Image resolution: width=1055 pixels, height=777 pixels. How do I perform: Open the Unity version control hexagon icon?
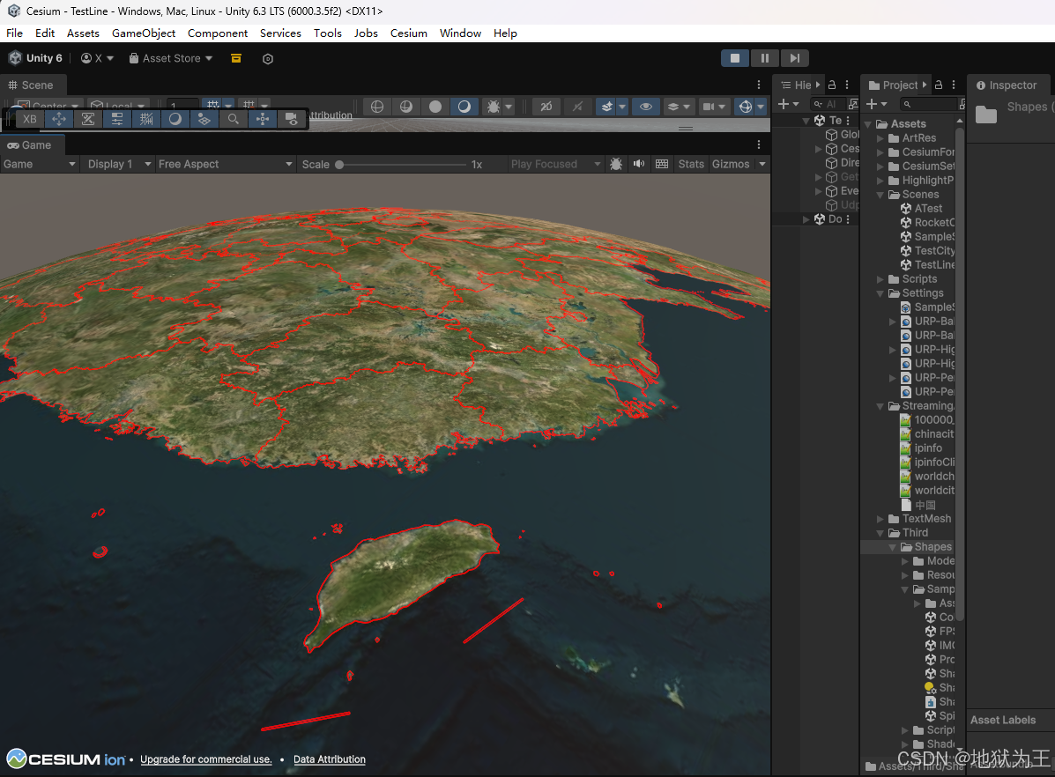(268, 59)
